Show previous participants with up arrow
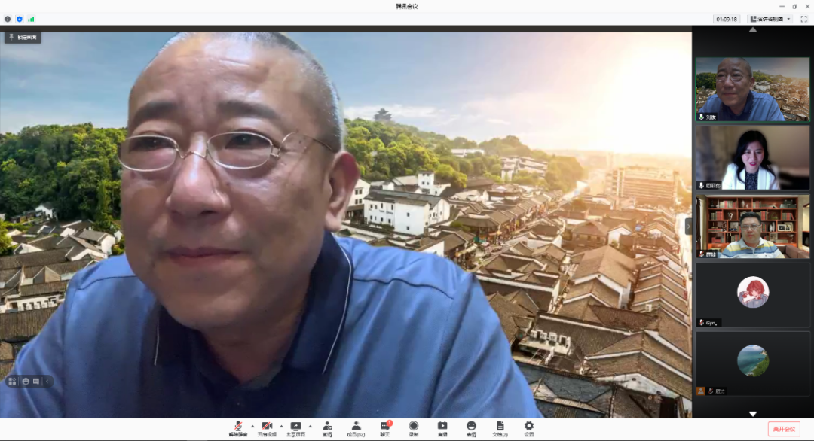This screenshot has height=441, width=814. click(x=753, y=29)
